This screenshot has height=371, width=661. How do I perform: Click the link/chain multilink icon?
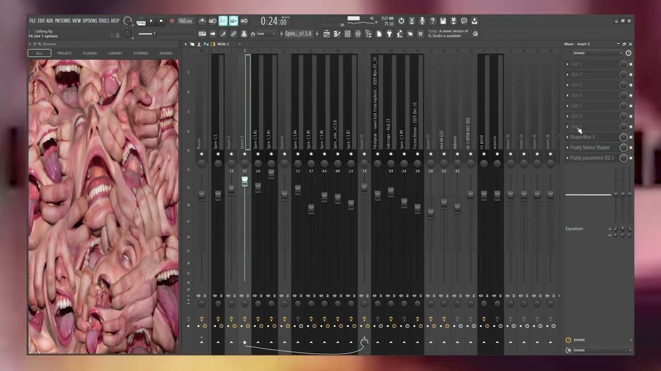pyautogui.click(x=233, y=33)
